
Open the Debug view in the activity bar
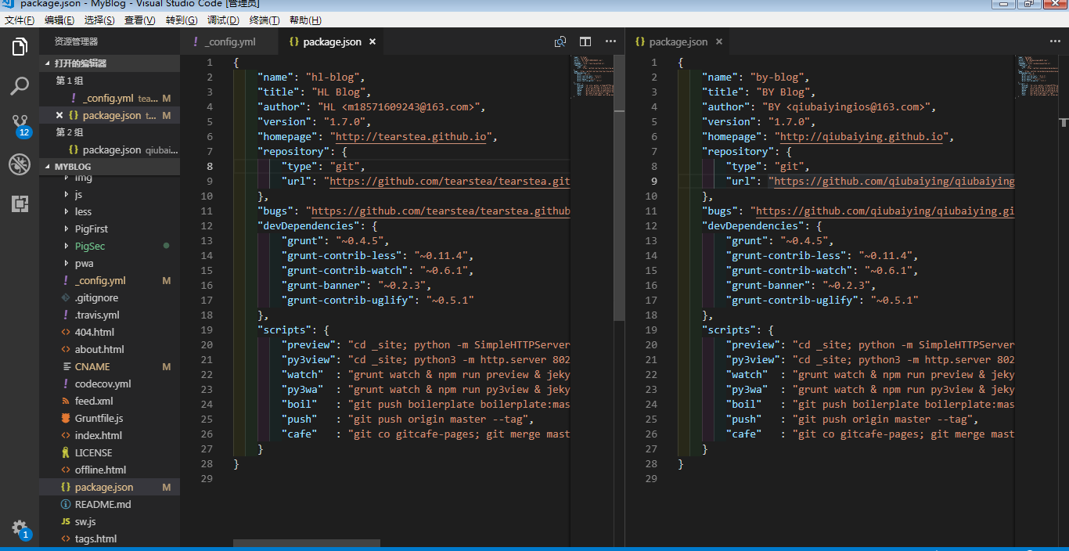[20, 164]
